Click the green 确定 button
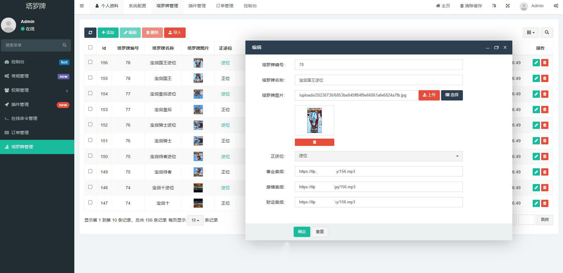The width and height of the screenshot is (563, 273). click(302, 232)
